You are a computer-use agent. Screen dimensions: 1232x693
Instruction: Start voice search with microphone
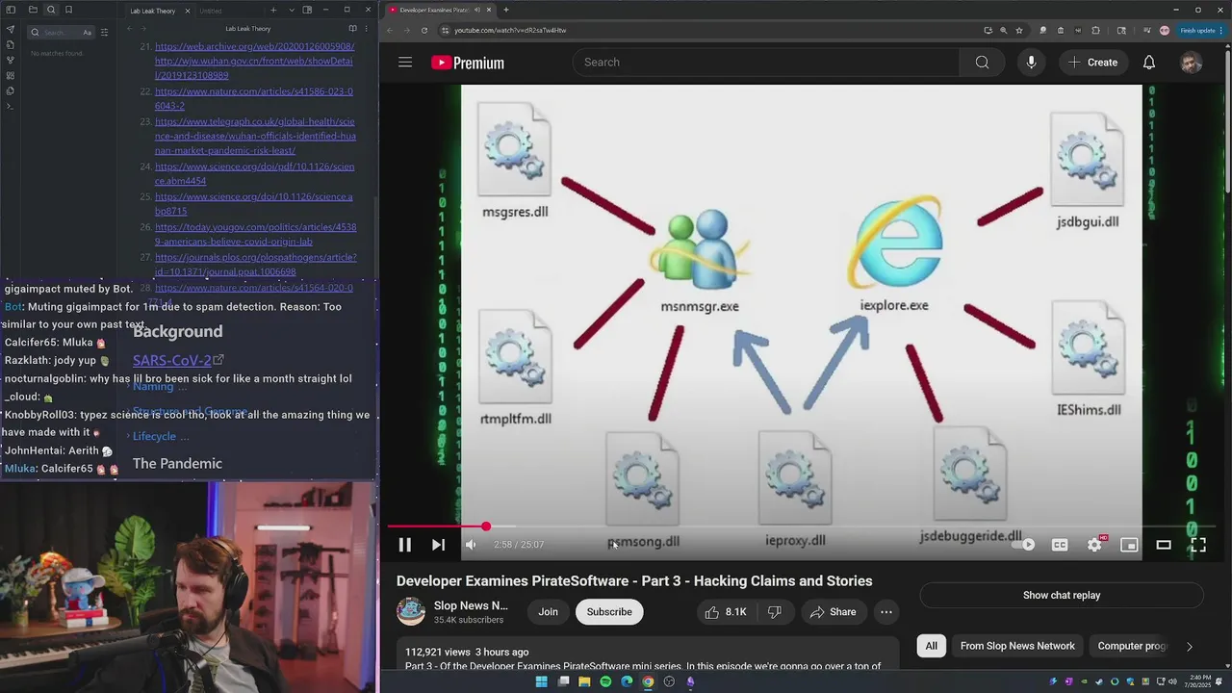coord(1031,63)
